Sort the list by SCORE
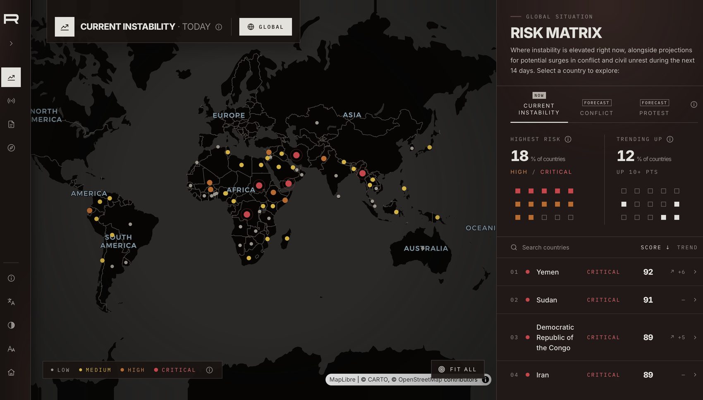 click(655, 247)
